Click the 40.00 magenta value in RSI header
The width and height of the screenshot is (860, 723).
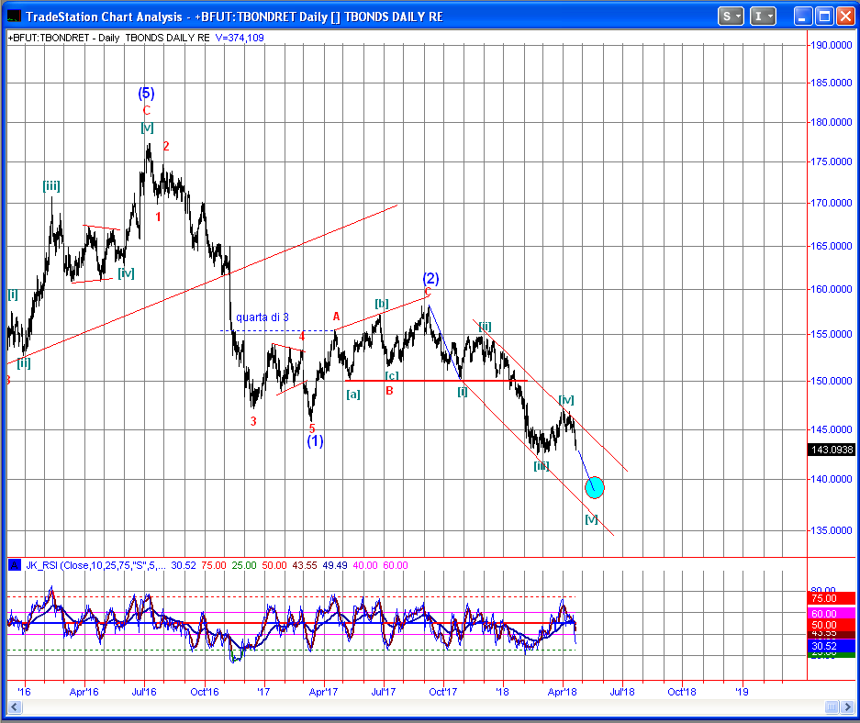[x=365, y=565]
